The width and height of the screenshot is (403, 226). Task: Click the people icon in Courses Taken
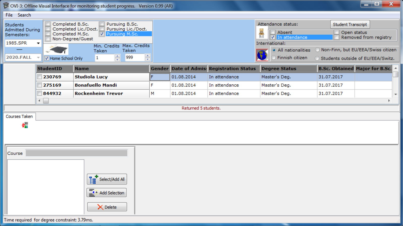click(25, 125)
